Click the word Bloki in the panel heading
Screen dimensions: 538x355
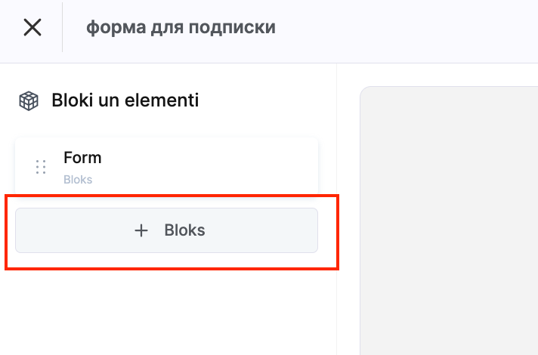point(70,100)
